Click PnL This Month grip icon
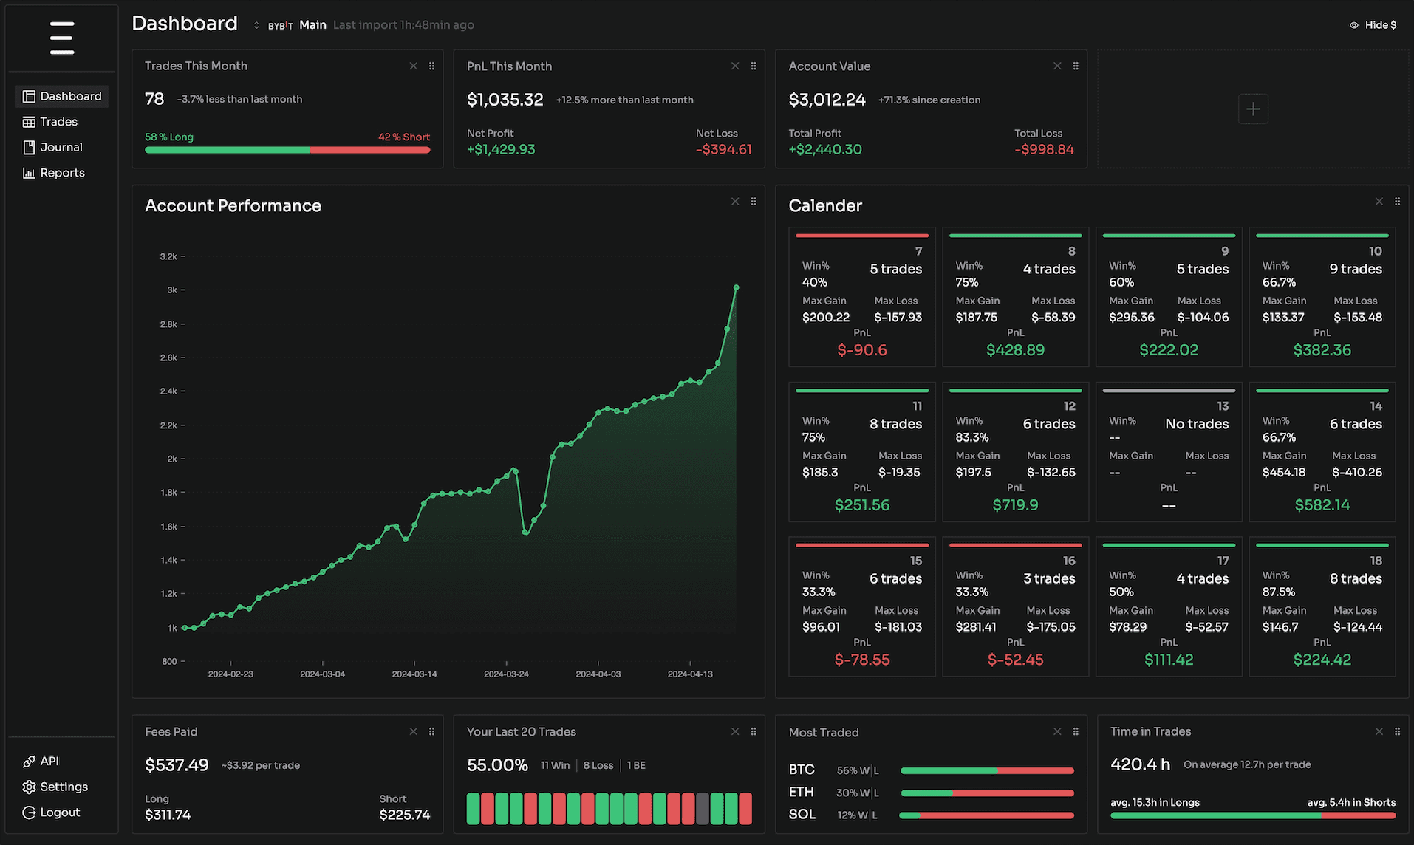Viewport: 1414px width, 845px height. pos(754,66)
